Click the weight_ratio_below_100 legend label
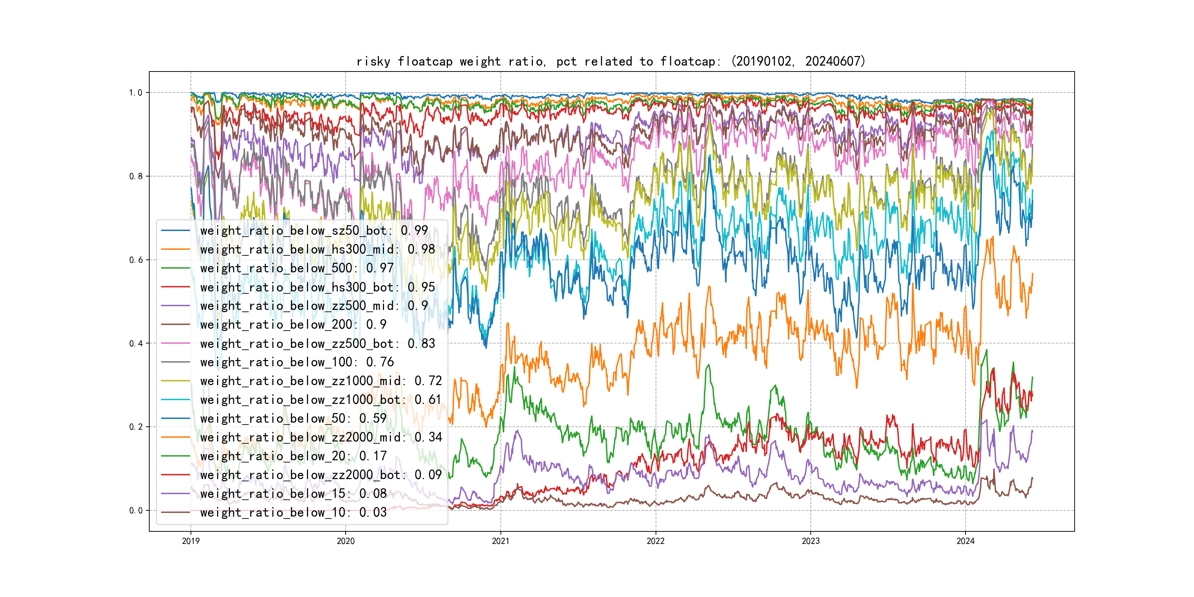The height and width of the screenshot is (597, 1194). click(x=297, y=362)
